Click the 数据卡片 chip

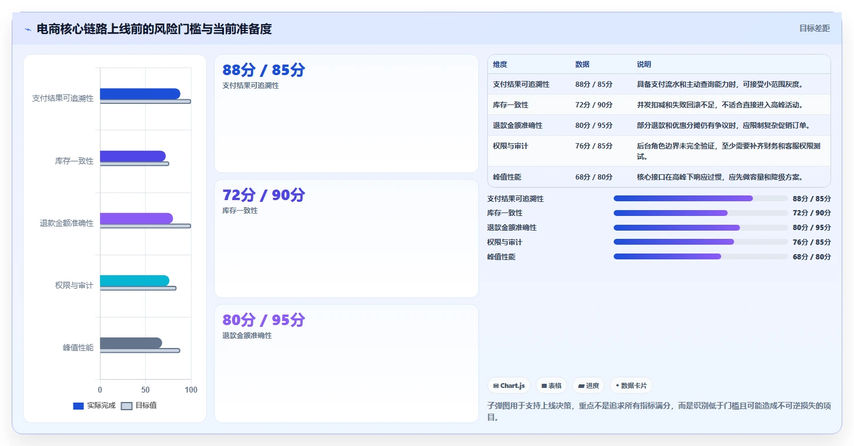[631, 386]
